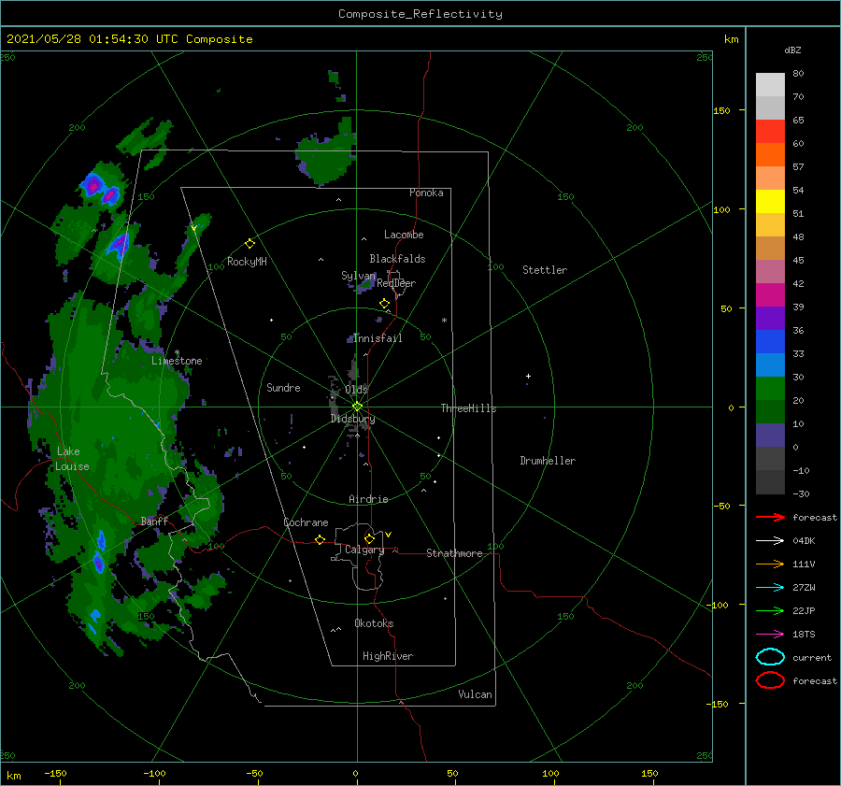Click the Lake Louise label
Image resolution: width=841 pixels, height=786 pixels.
pos(72,459)
